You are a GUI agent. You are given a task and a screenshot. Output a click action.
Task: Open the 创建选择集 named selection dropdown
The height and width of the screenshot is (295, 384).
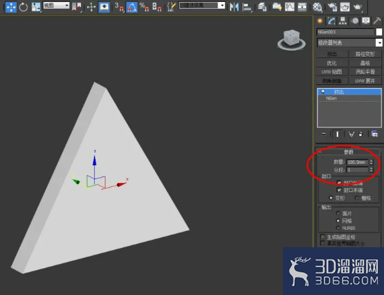(202, 5)
